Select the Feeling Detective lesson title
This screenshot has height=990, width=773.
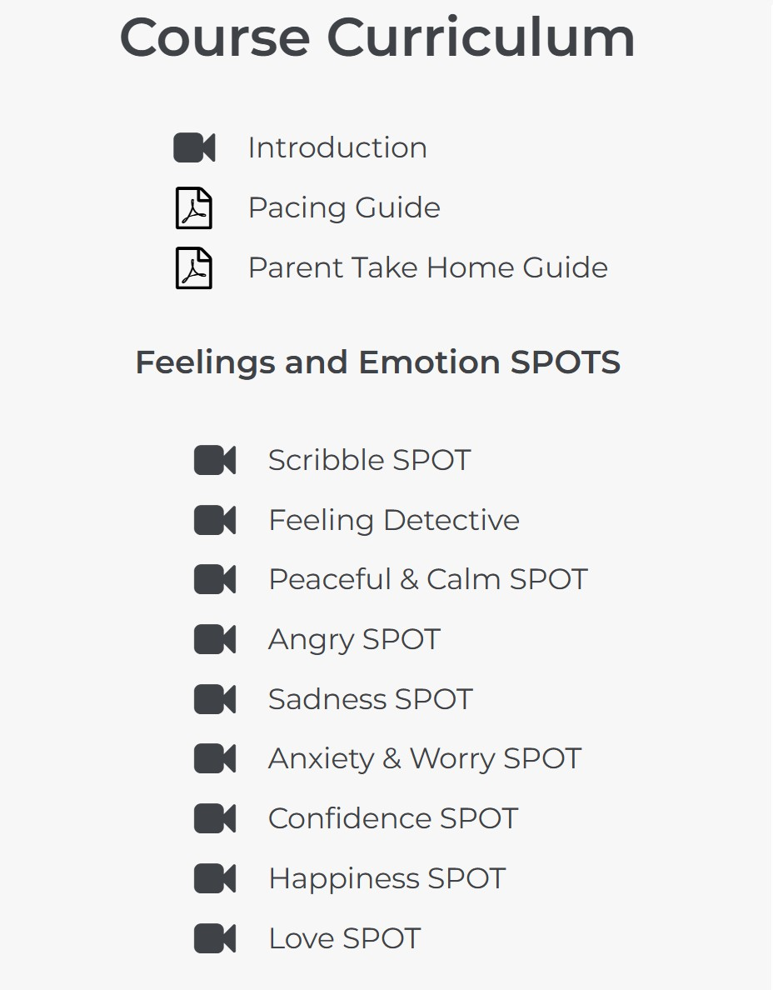point(393,520)
